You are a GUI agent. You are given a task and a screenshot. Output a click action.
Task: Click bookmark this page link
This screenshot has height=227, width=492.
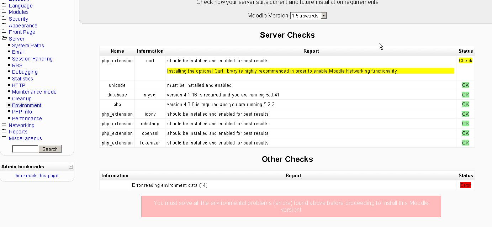point(37,176)
